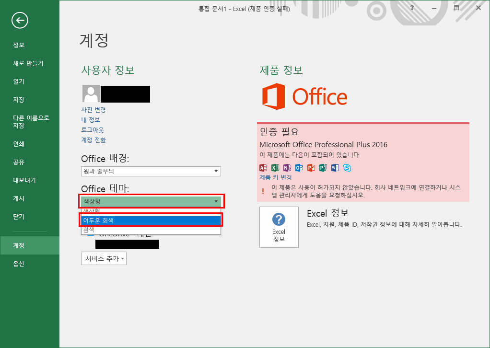Click the Excel icon in included products

(x=275, y=168)
